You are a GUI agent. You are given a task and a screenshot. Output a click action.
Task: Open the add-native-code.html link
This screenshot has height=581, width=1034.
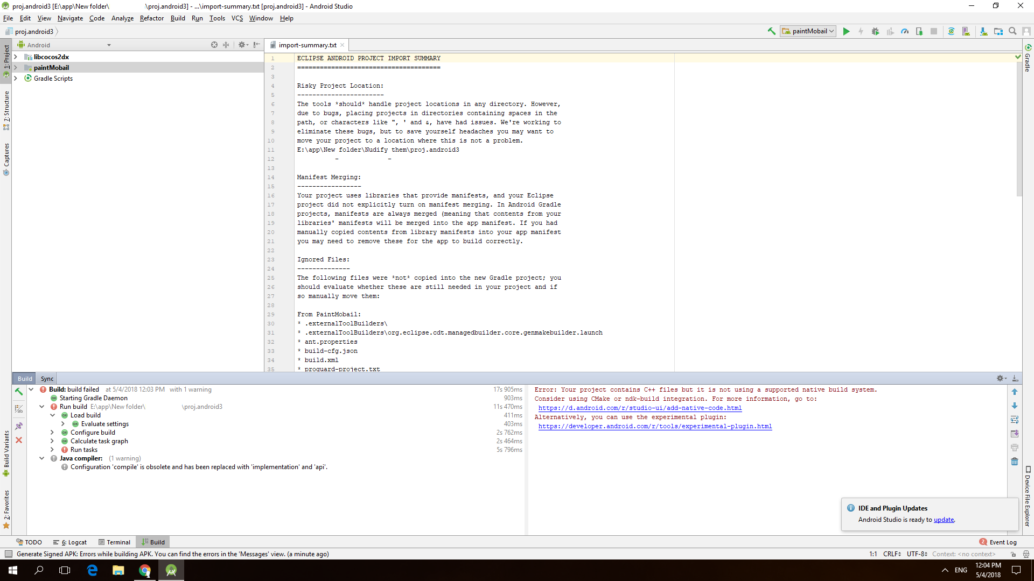[x=640, y=408]
